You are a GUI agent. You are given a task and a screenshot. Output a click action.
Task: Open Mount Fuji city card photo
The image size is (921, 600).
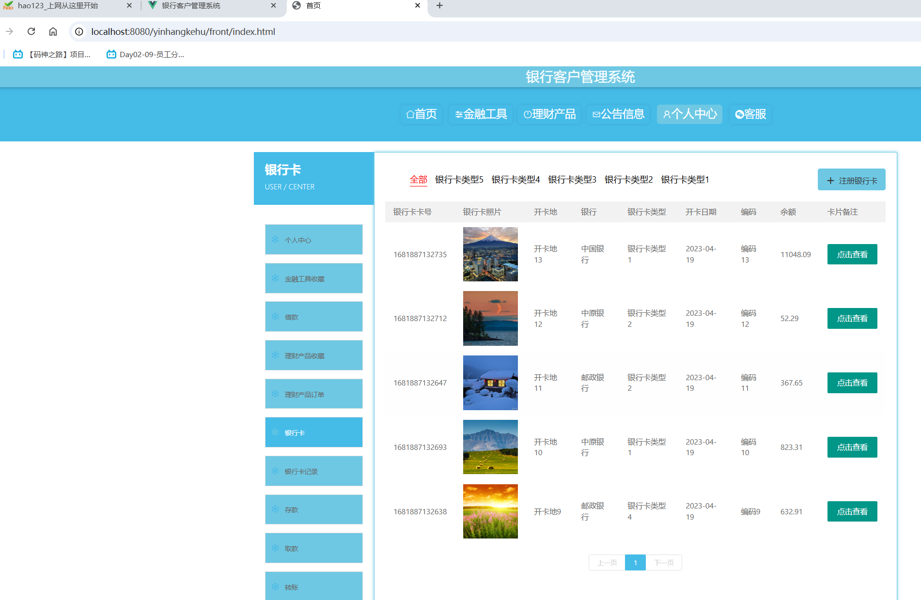point(490,254)
